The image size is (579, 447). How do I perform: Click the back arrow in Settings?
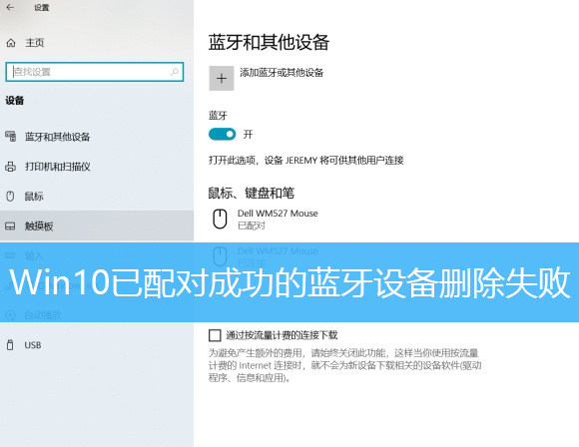(10, 7)
